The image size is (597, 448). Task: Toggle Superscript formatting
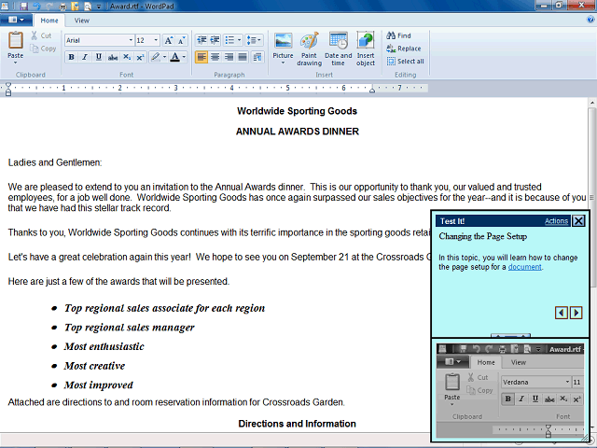point(140,57)
